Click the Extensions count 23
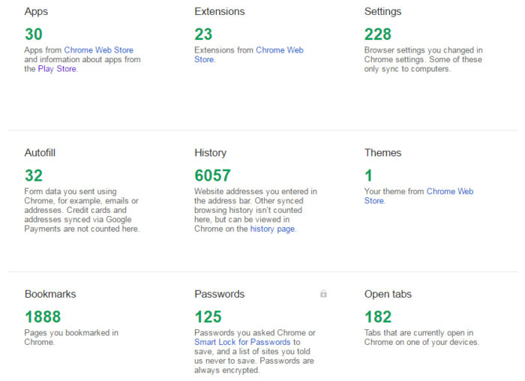Screen dimensions: 525x381 [x=203, y=34]
